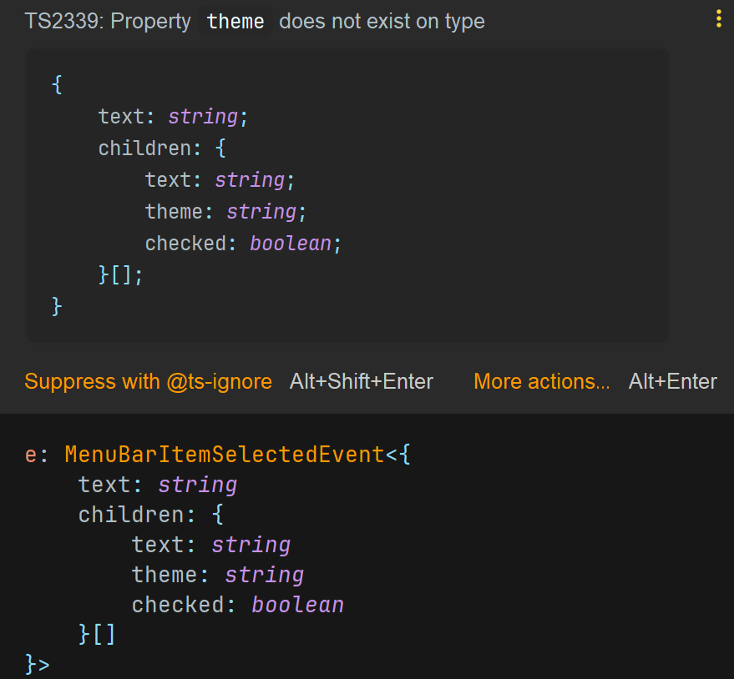
Task: Click 'does not exist on type' message text
Action: coord(382,22)
